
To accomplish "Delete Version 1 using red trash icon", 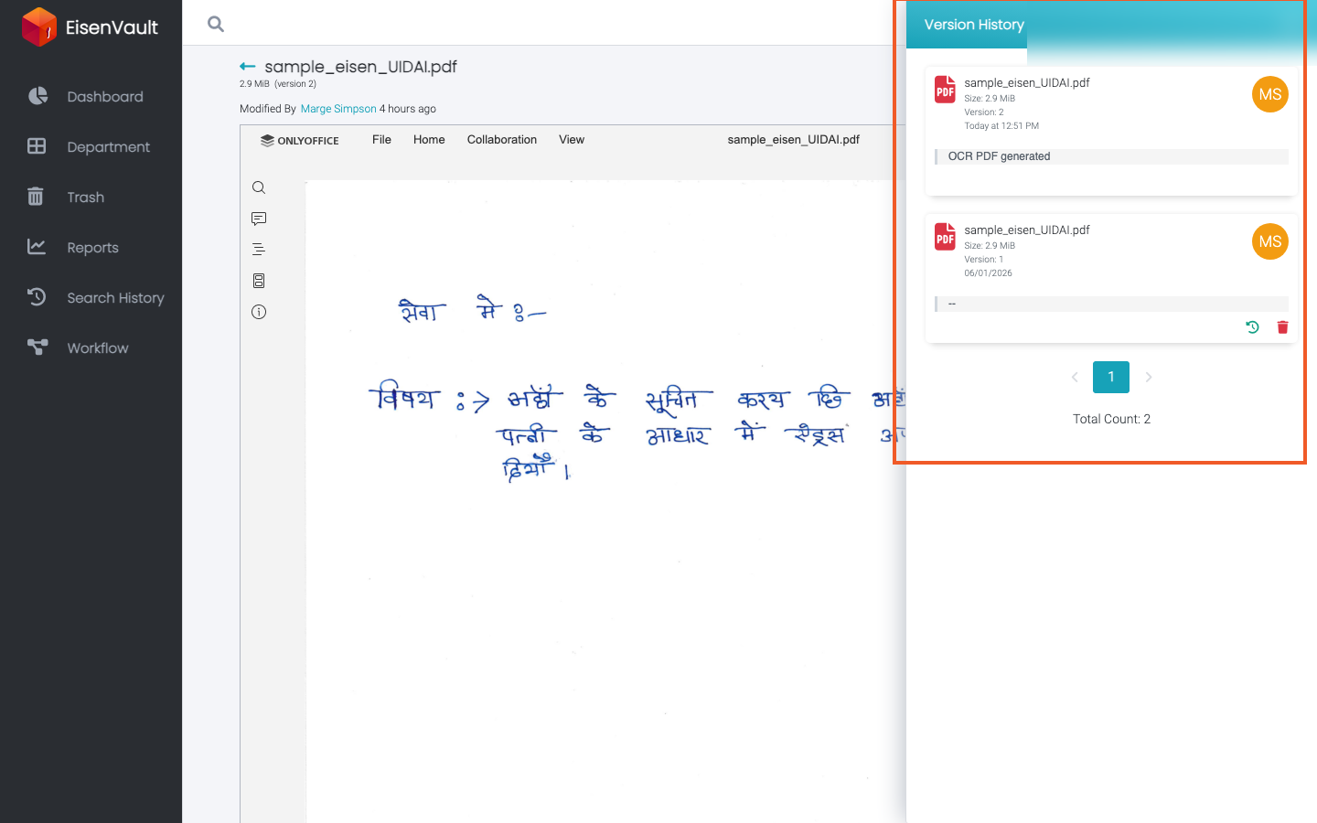I will [1282, 327].
